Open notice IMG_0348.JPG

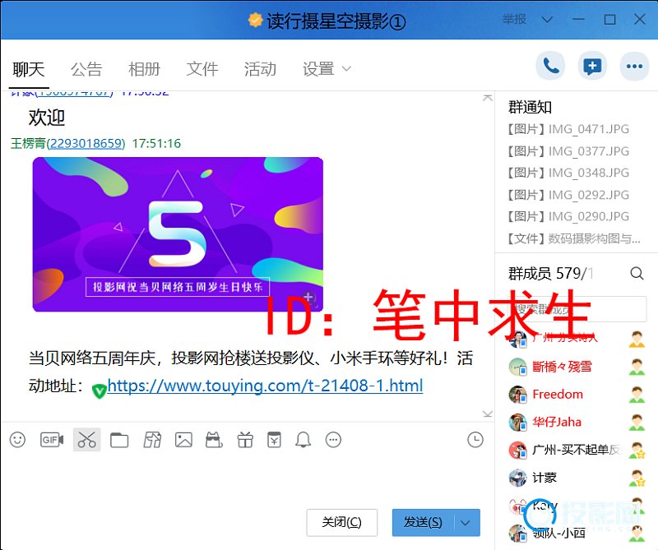(568, 173)
